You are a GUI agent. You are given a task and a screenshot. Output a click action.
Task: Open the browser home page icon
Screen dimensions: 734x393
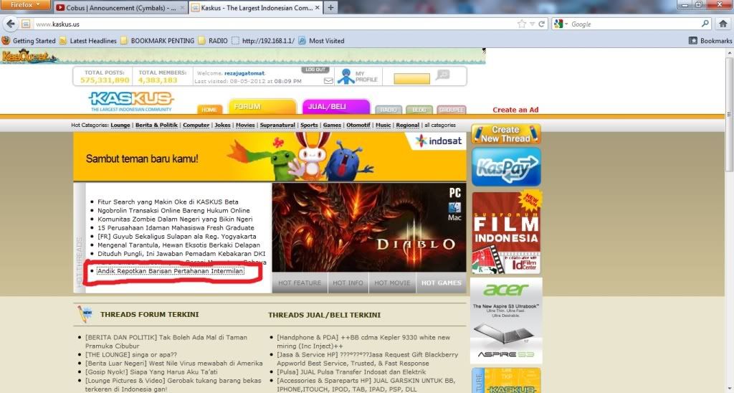click(x=723, y=24)
